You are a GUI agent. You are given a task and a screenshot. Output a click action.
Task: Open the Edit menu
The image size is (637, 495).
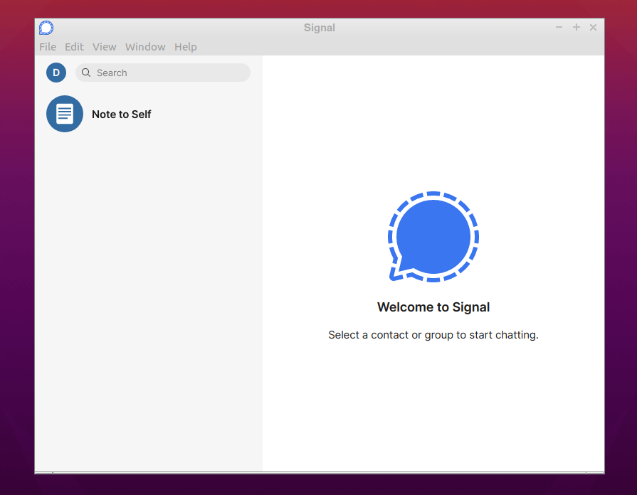[74, 47]
